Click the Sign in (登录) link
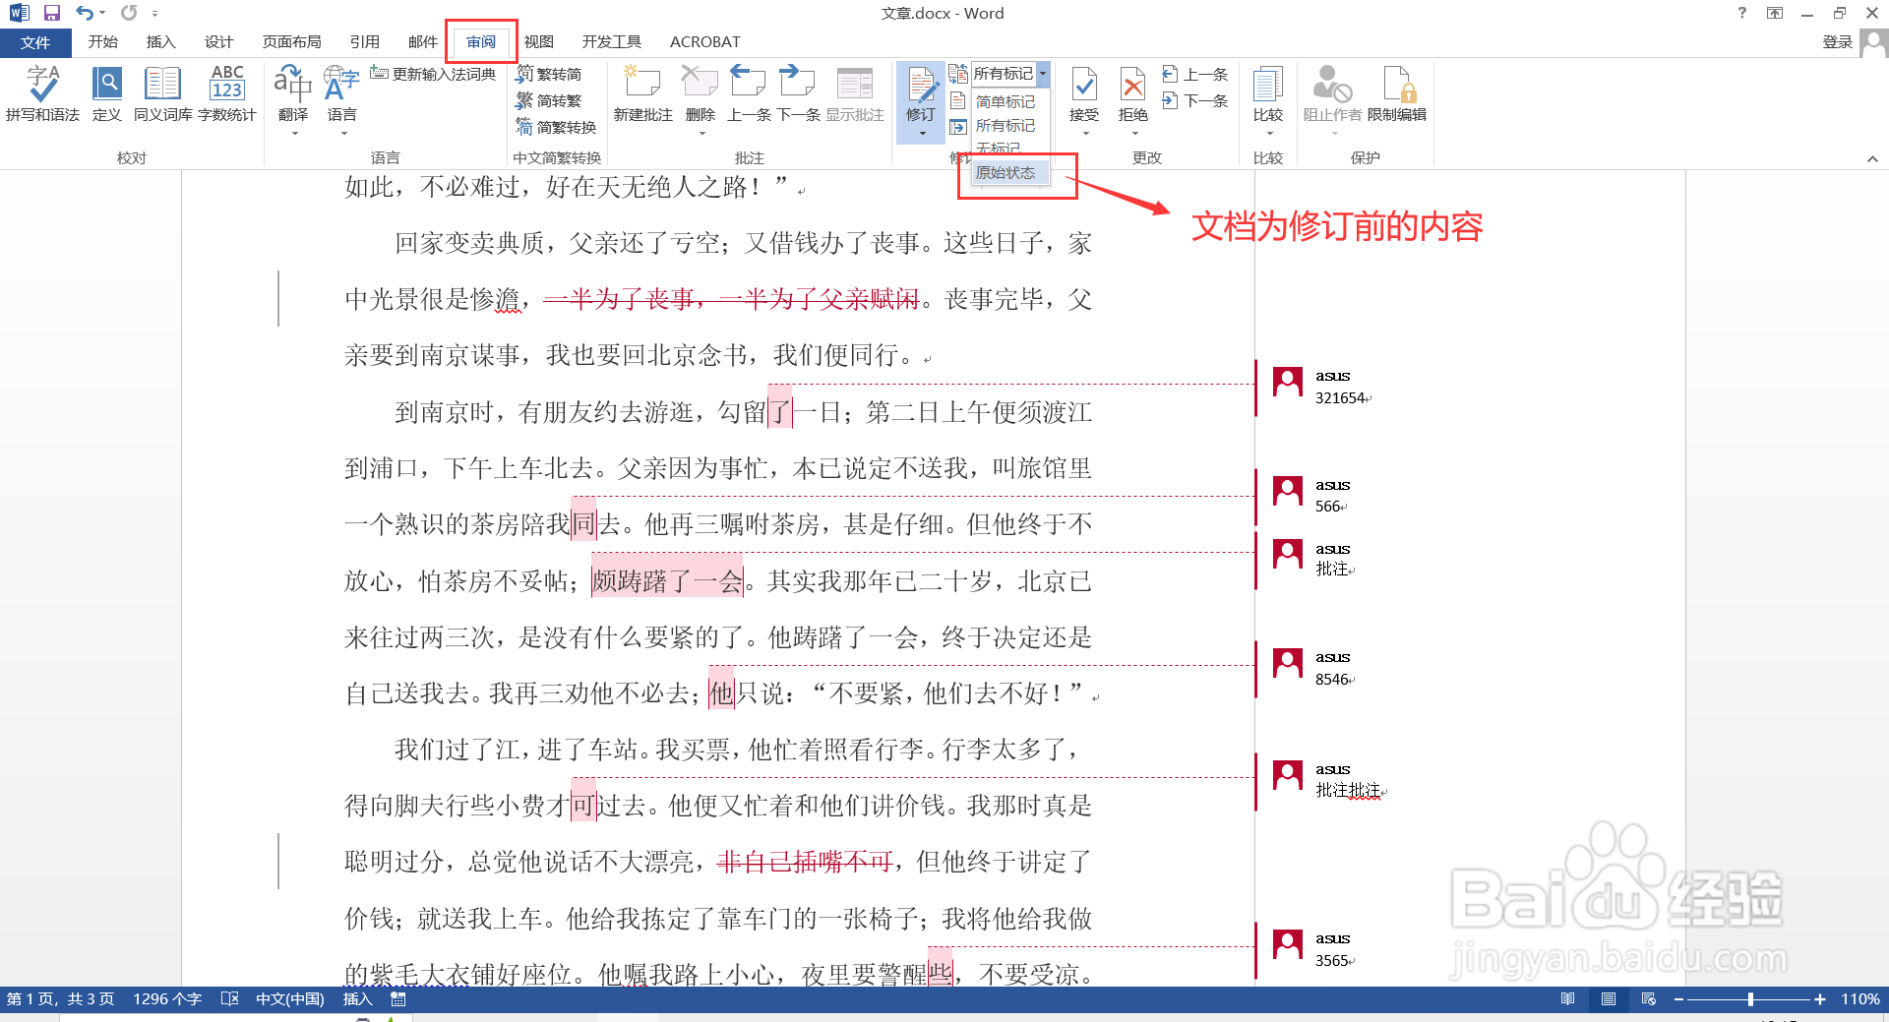The height and width of the screenshot is (1022, 1889). 1837,42
